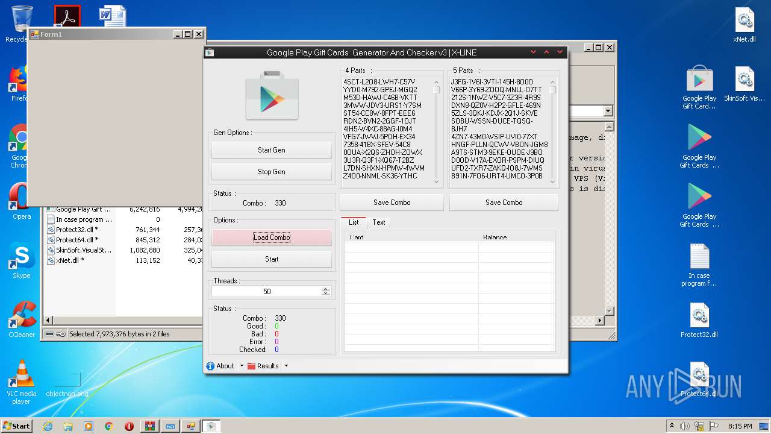This screenshot has width=771, height=434.
Task: Select xNet.dll in the archive file list
Action: [71, 260]
